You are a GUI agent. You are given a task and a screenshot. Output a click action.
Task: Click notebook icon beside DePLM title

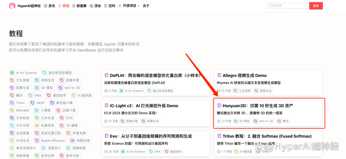[106, 75]
